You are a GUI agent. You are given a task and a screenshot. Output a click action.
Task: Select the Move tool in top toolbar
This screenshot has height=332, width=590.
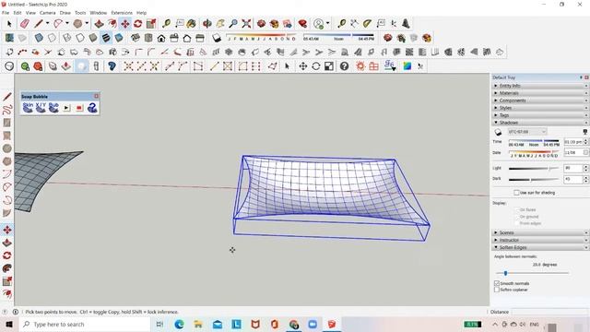(x=125, y=24)
